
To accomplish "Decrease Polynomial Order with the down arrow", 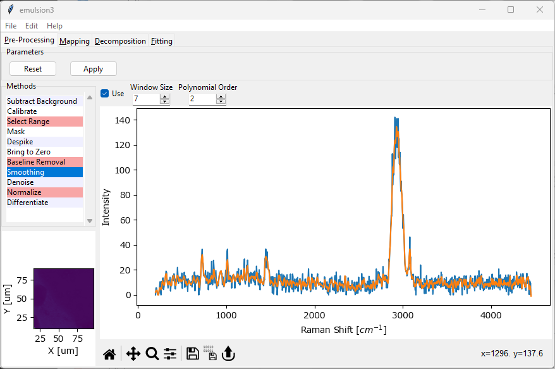I will pos(221,102).
